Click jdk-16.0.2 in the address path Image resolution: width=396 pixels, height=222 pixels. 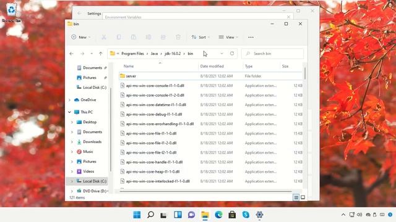point(173,54)
